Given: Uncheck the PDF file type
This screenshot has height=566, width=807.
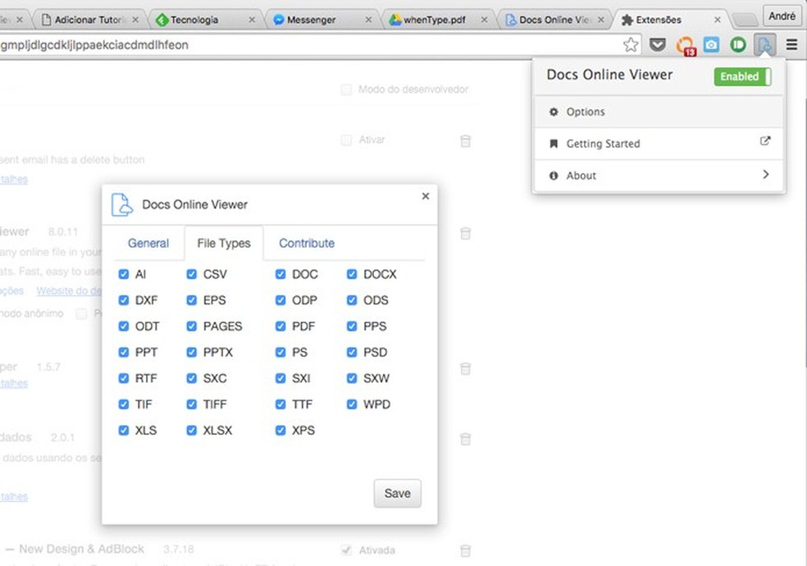Looking at the screenshot, I should [280, 326].
